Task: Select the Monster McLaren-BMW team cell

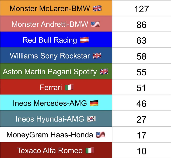Action: click(56, 8)
